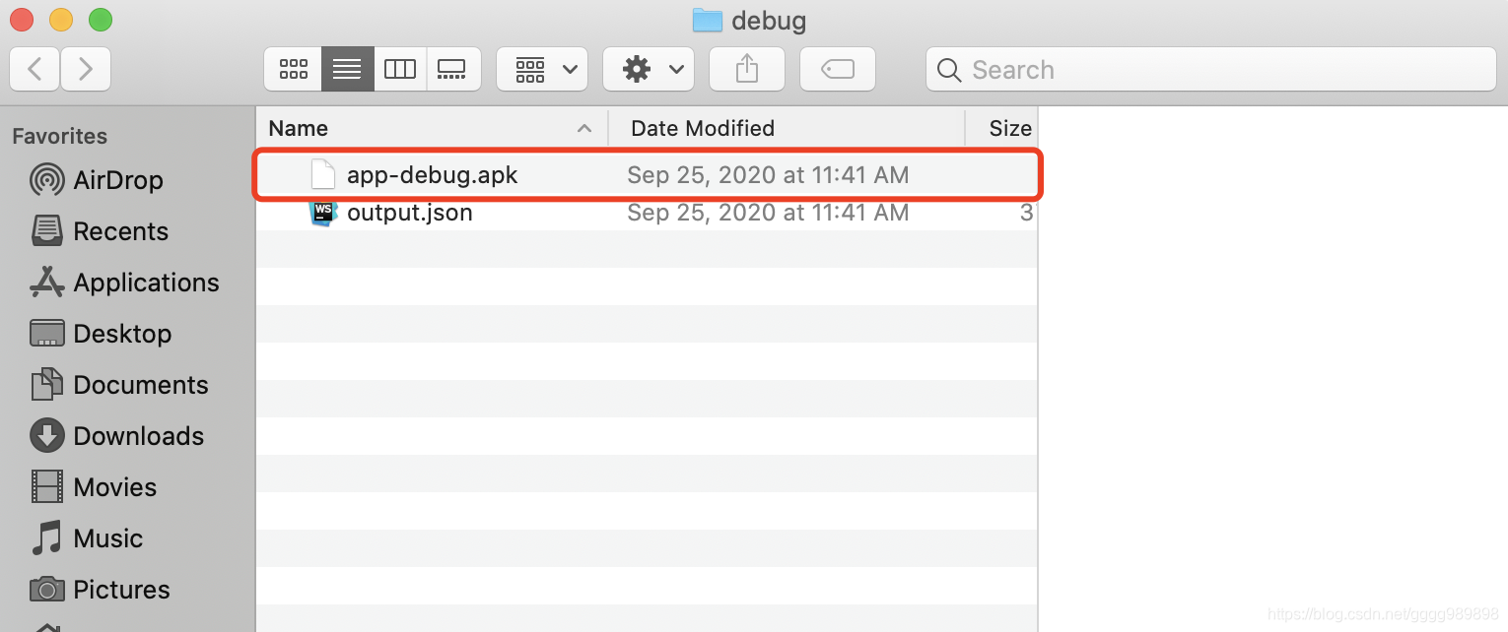Close the Finder window with red button
The width and height of the screenshot is (1508, 632).
[22, 20]
